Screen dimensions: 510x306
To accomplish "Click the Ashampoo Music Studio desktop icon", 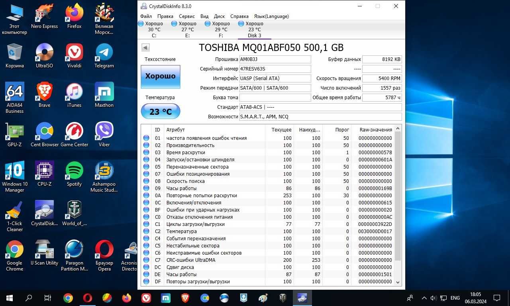I will 104,177.
